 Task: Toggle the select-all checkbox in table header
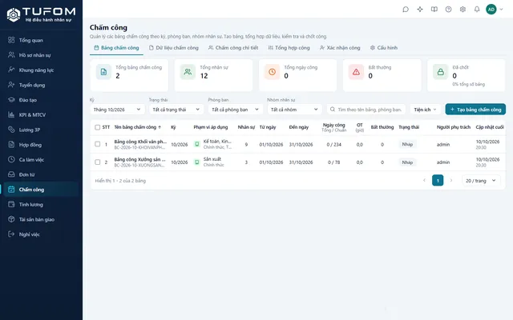[x=97, y=127]
